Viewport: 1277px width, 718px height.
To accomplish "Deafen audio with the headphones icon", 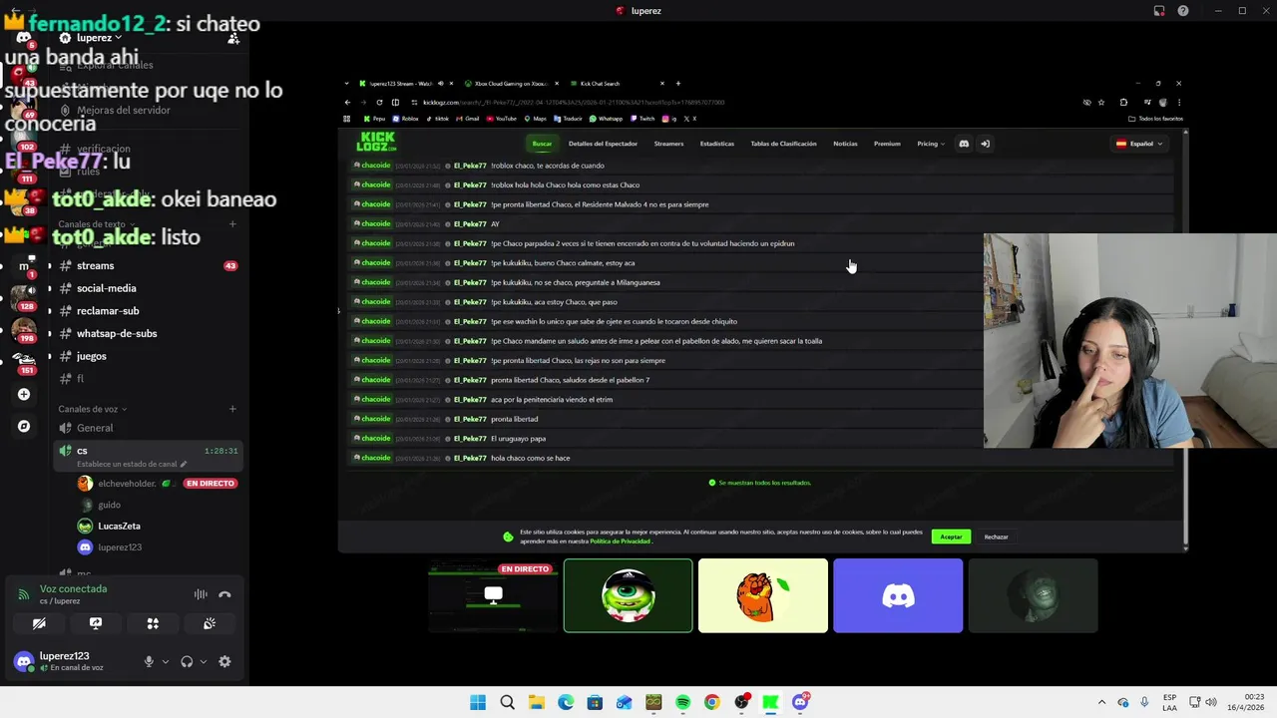I will point(187,661).
